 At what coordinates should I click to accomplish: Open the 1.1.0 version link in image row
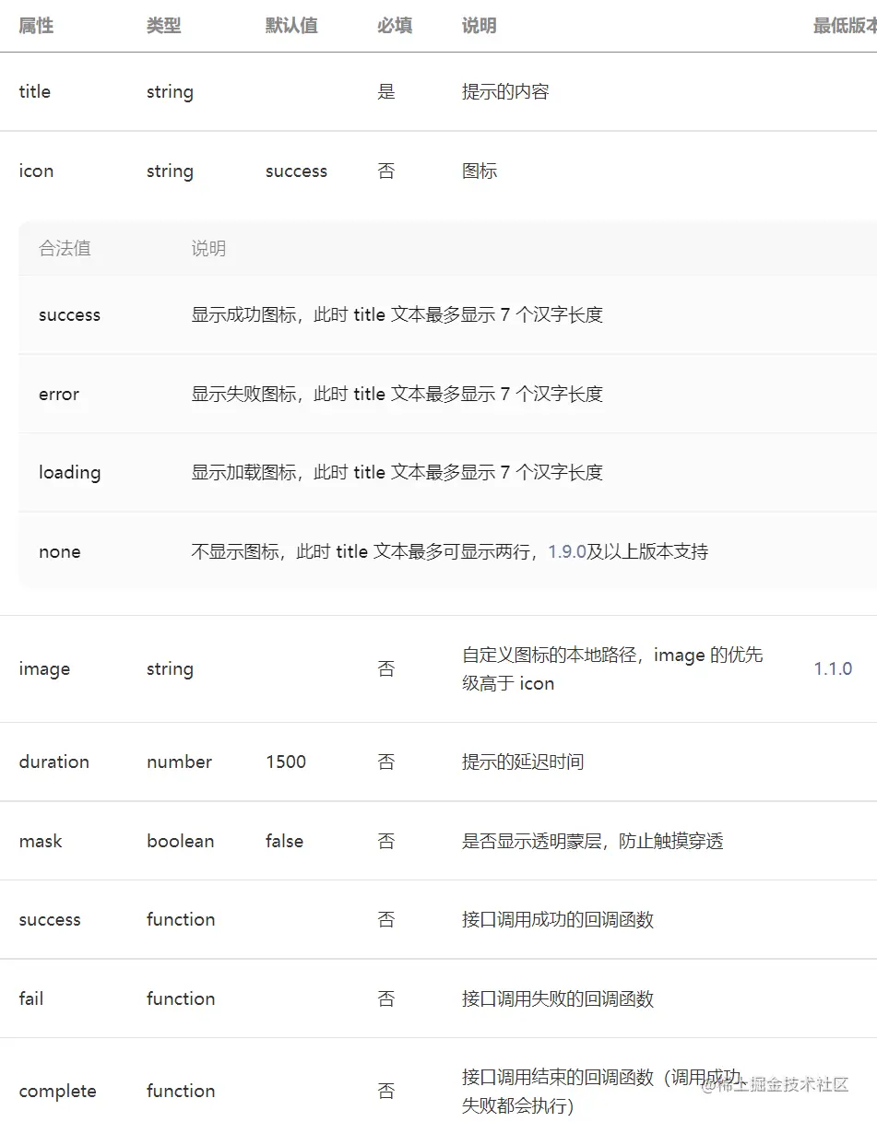click(833, 668)
